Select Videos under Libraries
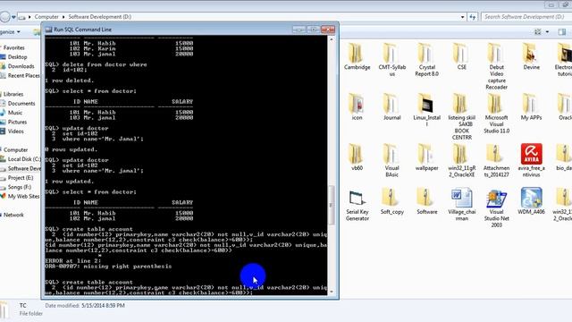This screenshot has height=322, width=572. pyautogui.click(x=16, y=131)
